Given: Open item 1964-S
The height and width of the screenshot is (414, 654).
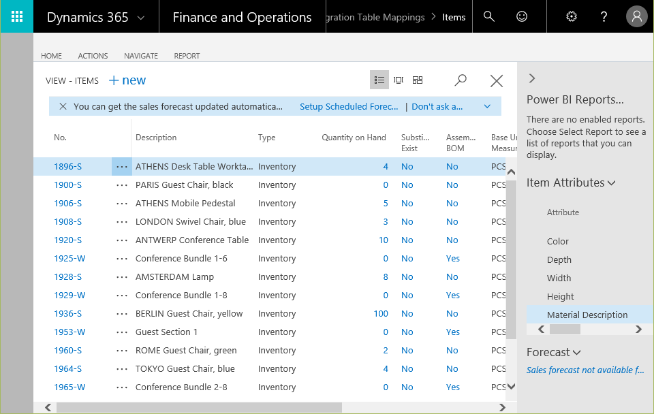Looking at the screenshot, I should tap(67, 368).
